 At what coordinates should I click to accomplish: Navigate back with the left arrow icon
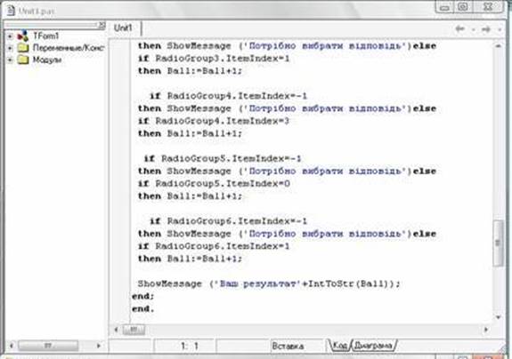(x=460, y=29)
